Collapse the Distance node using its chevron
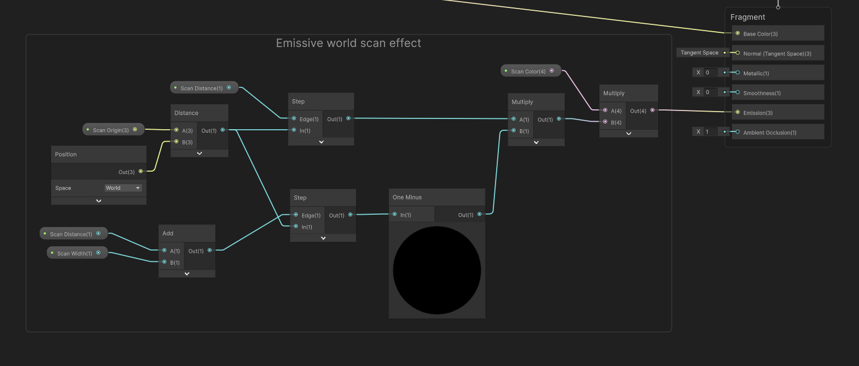Screen dimensions: 859x366 click(199, 153)
